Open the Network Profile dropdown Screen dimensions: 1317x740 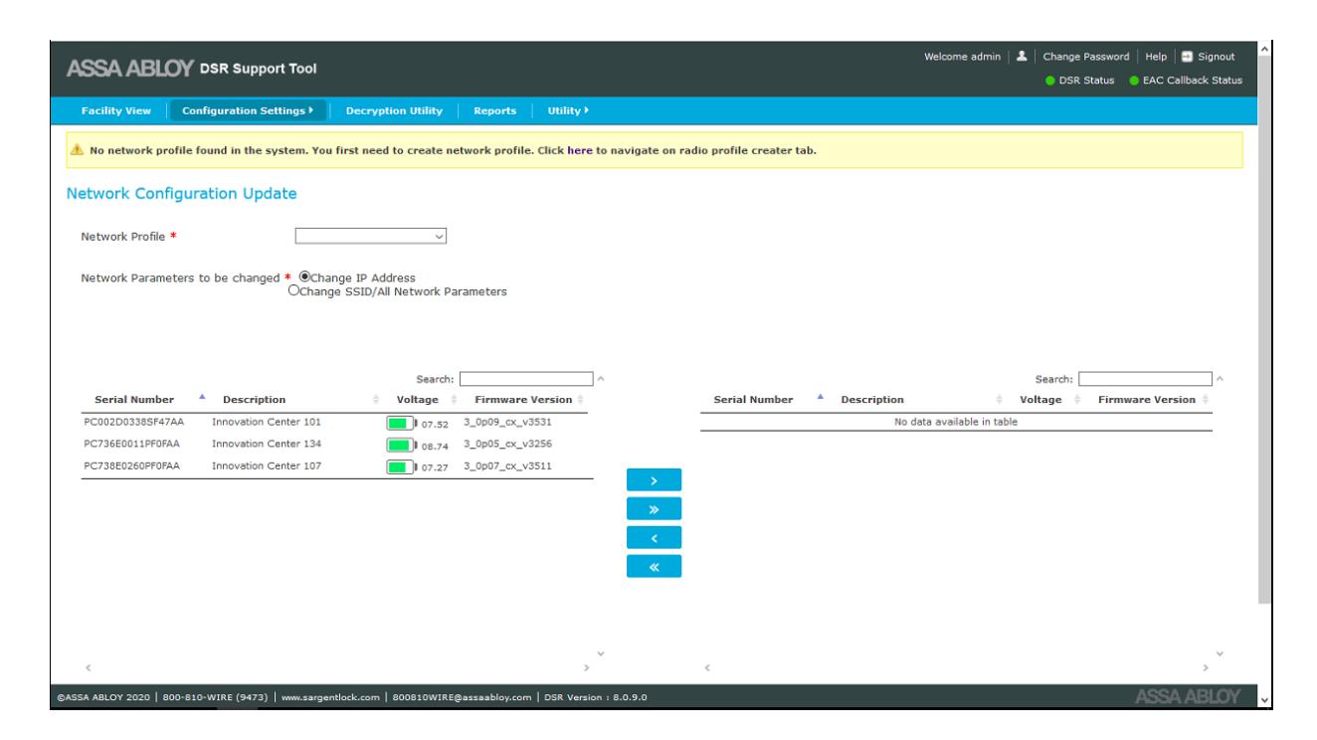coord(371,236)
